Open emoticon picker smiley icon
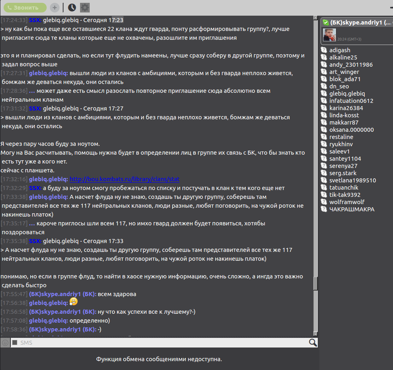The width and height of the screenshot is (393, 370). [5, 342]
